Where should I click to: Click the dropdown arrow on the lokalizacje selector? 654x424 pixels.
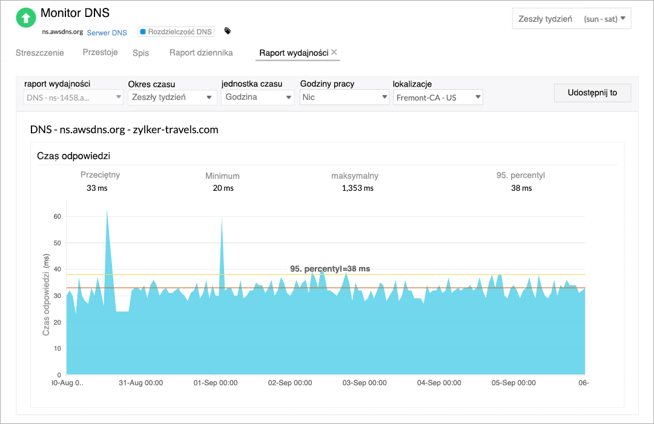click(x=478, y=97)
